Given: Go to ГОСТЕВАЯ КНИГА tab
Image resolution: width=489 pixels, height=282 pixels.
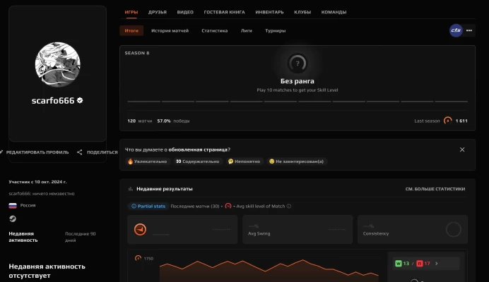Looking at the screenshot, I should pyautogui.click(x=224, y=12).
